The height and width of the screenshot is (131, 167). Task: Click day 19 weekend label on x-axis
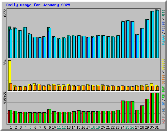pyautogui.click(x=98, y=127)
